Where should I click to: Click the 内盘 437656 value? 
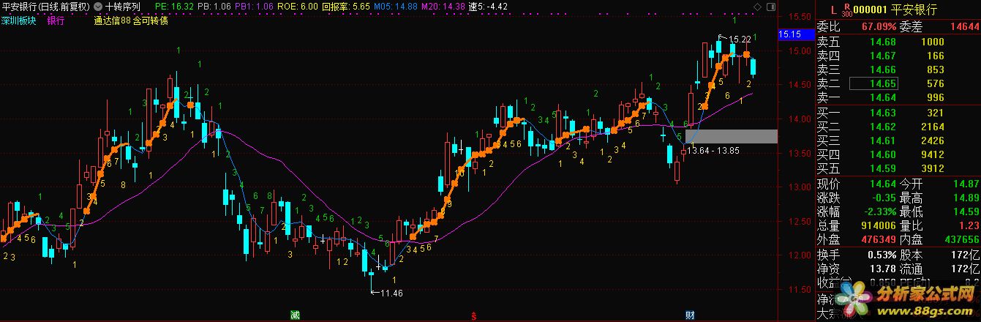[x=961, y=239]
